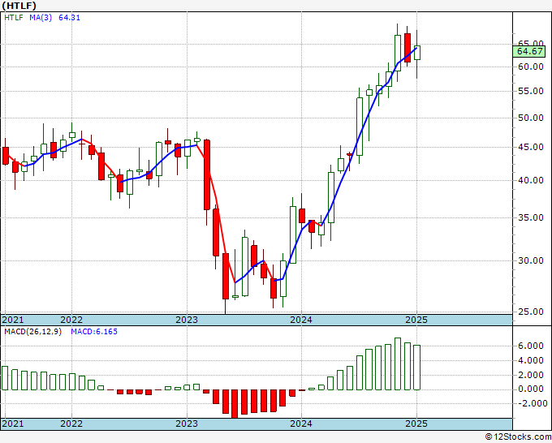Click the 60.00 price axis label
Screen dimensions: 552x443
pyautogui.click(x=531, y=67)
